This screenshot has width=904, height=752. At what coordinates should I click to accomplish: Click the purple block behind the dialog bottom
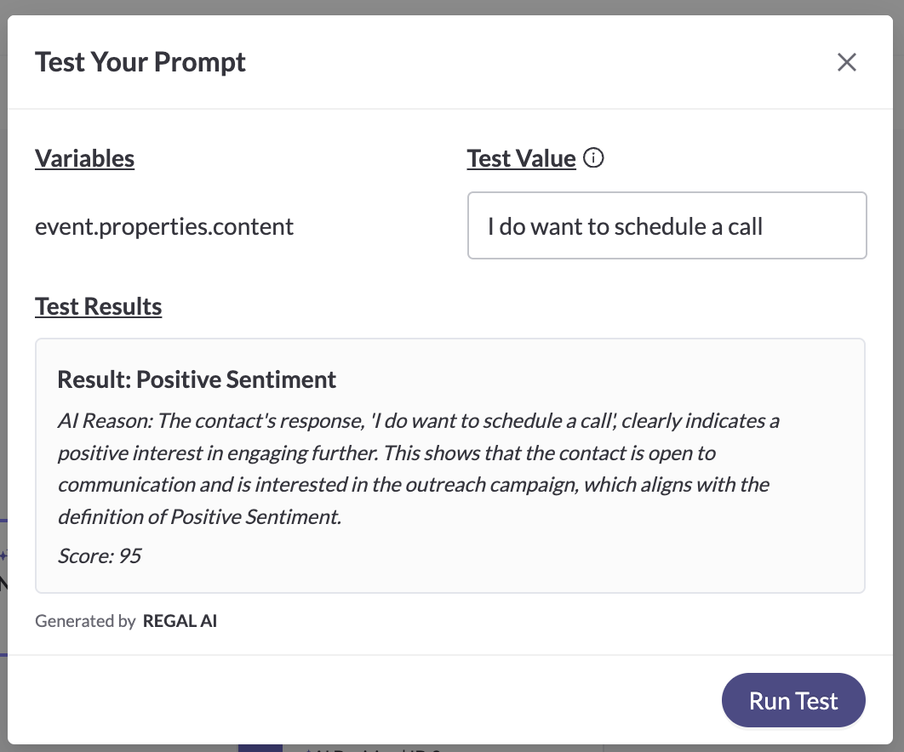click(260, 748)
